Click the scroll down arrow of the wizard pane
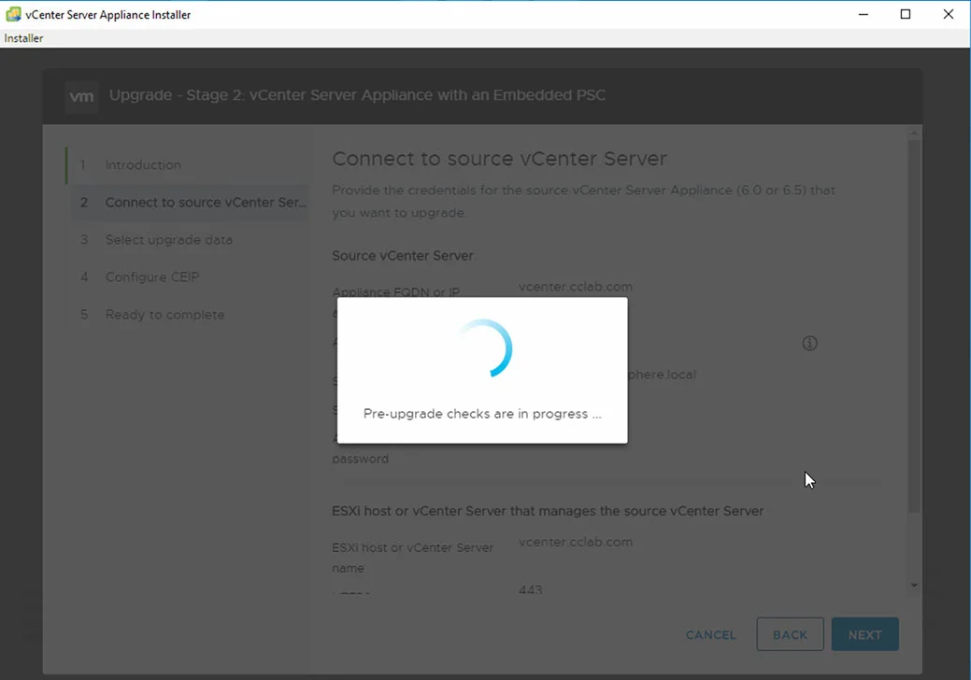Viewport: 971px width, 680px height. (914, 585)
